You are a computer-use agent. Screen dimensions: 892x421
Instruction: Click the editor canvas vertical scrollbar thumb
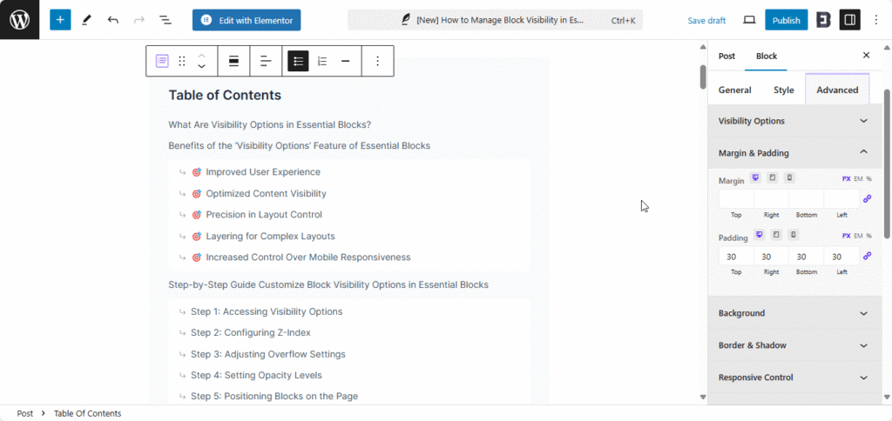click(702, 77)
